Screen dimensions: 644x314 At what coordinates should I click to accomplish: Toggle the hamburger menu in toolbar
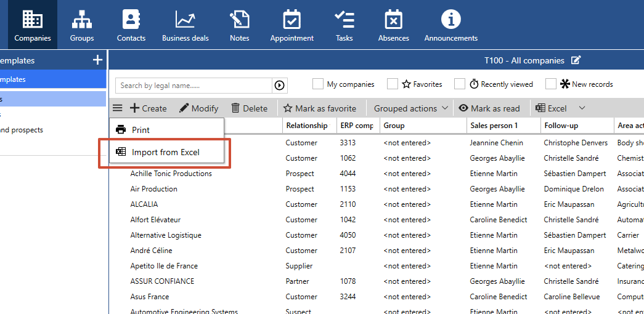pos(118,108)
